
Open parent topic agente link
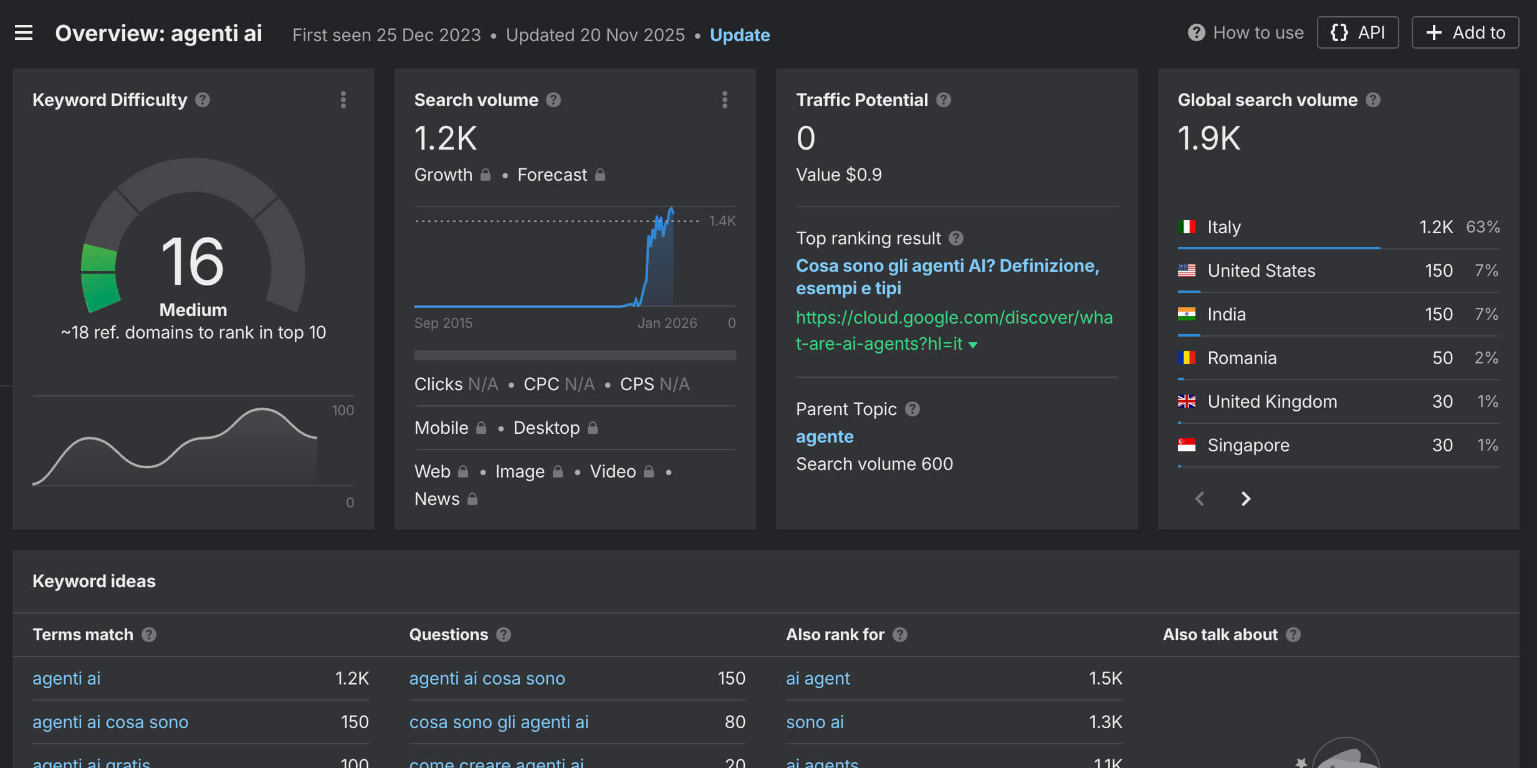point(825,436)
